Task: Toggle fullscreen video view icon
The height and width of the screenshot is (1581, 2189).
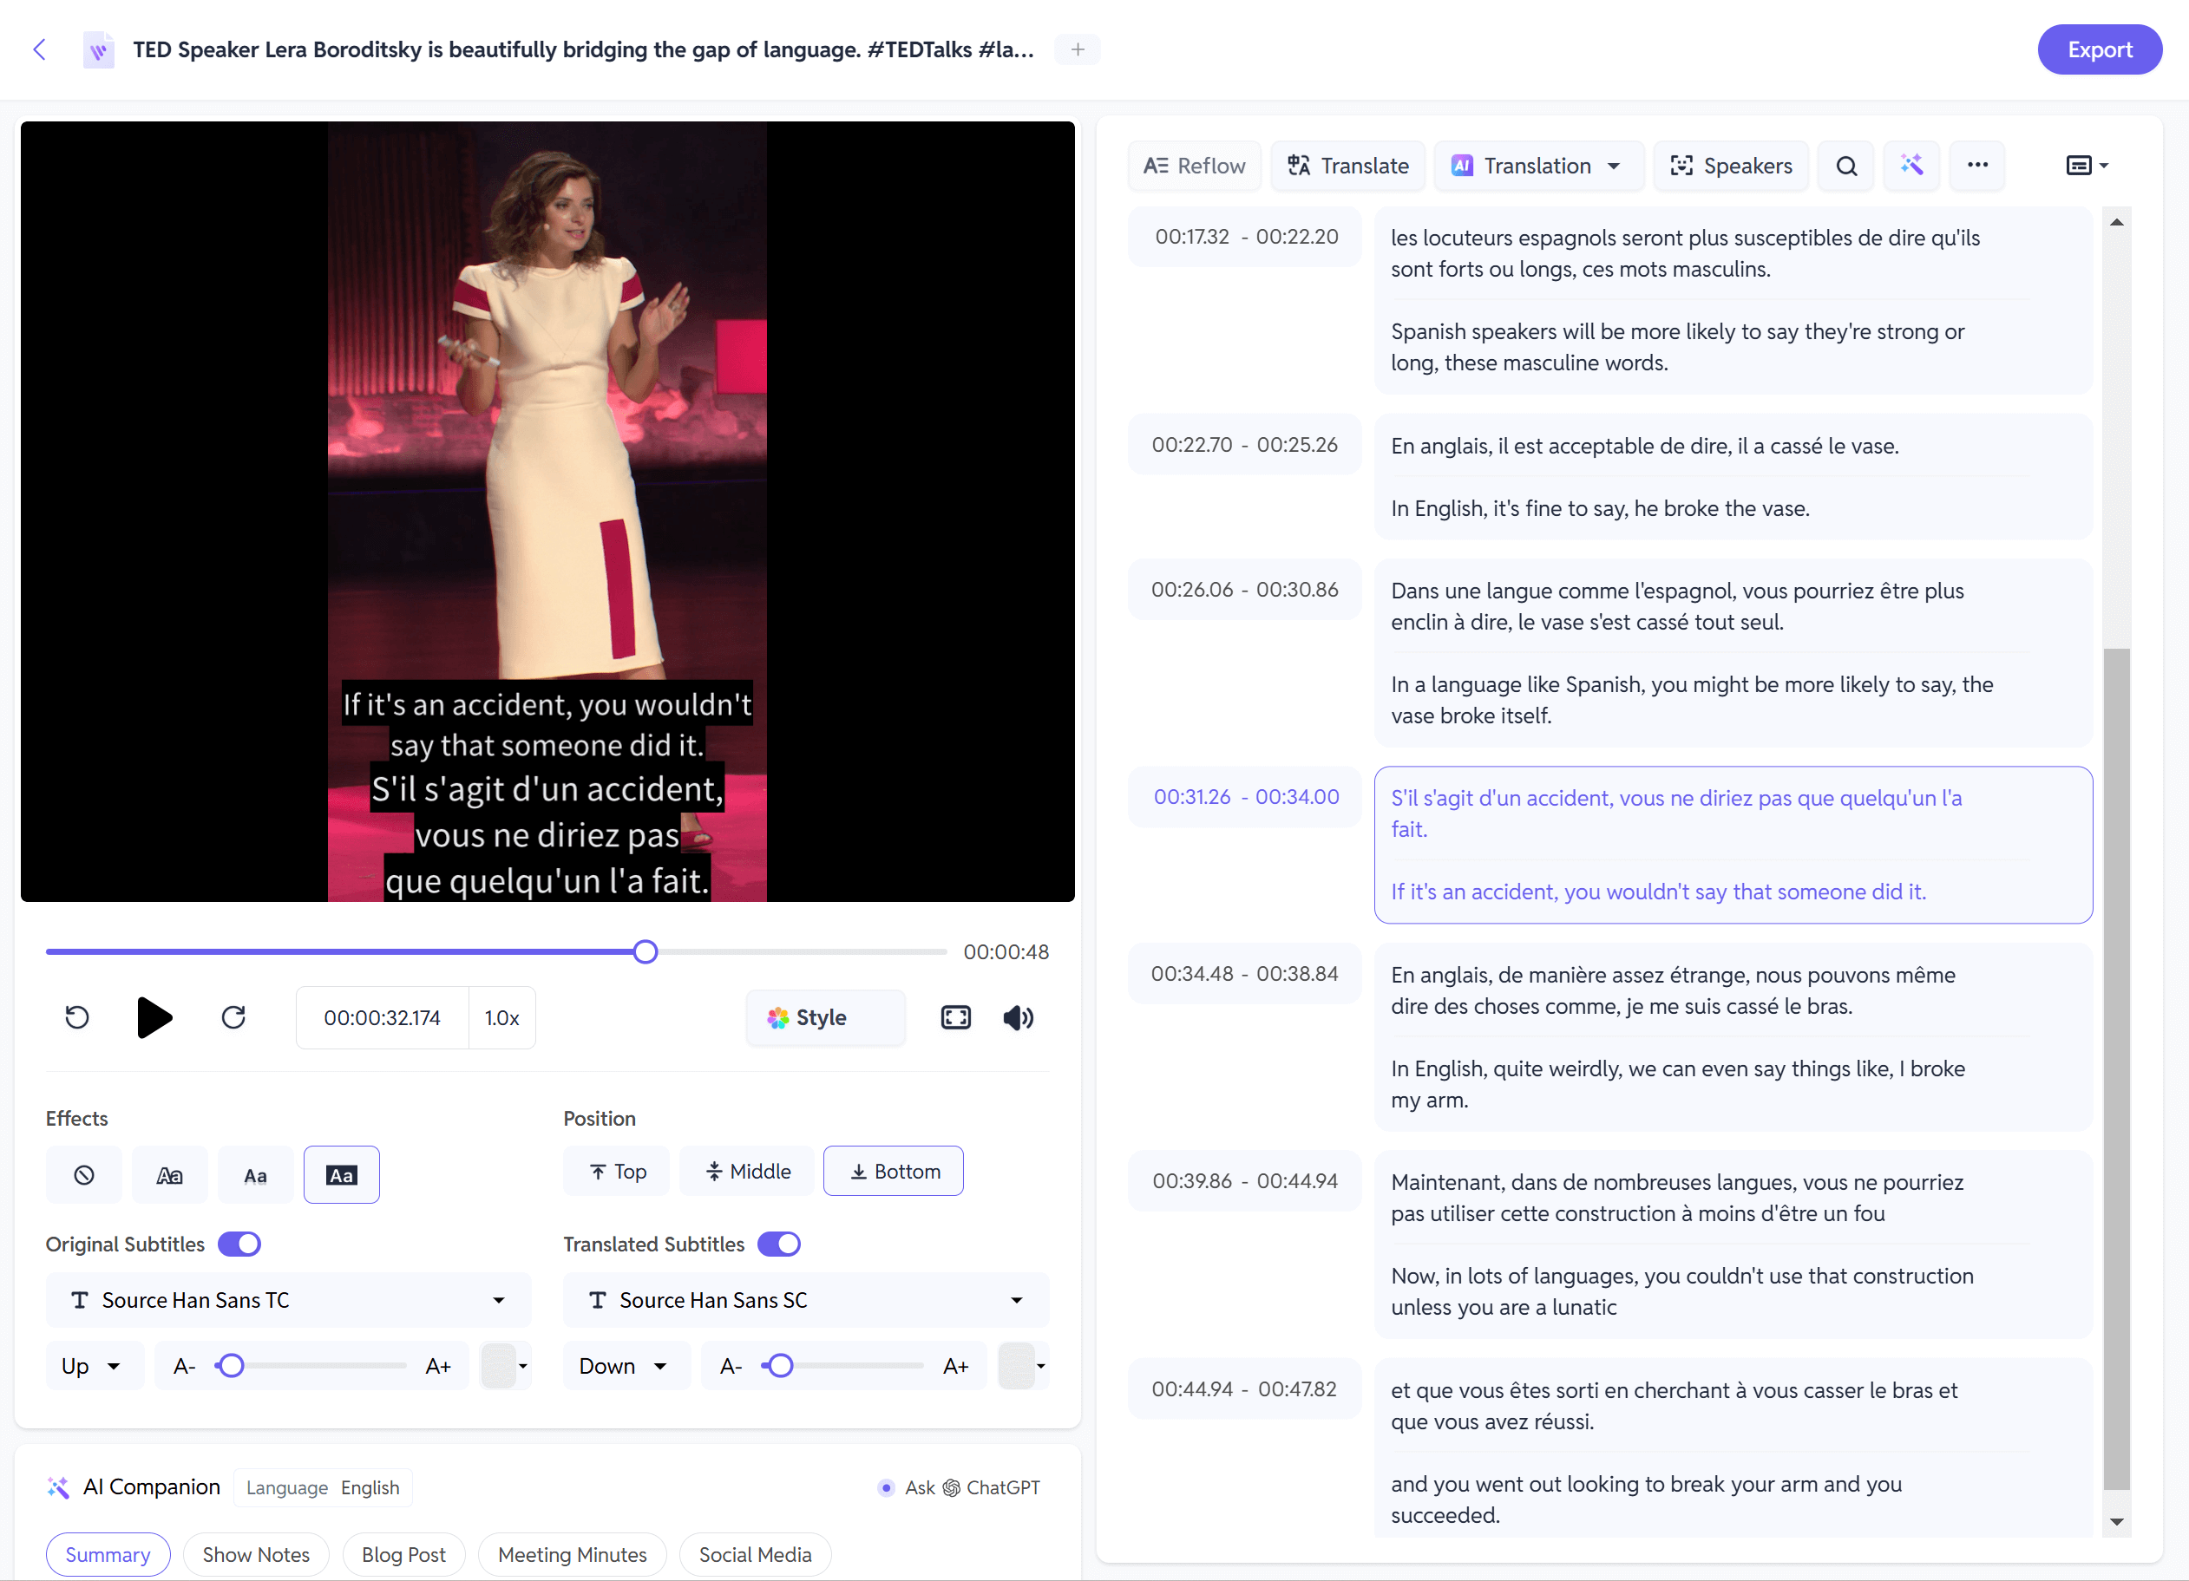Action: click(954, 1017)
